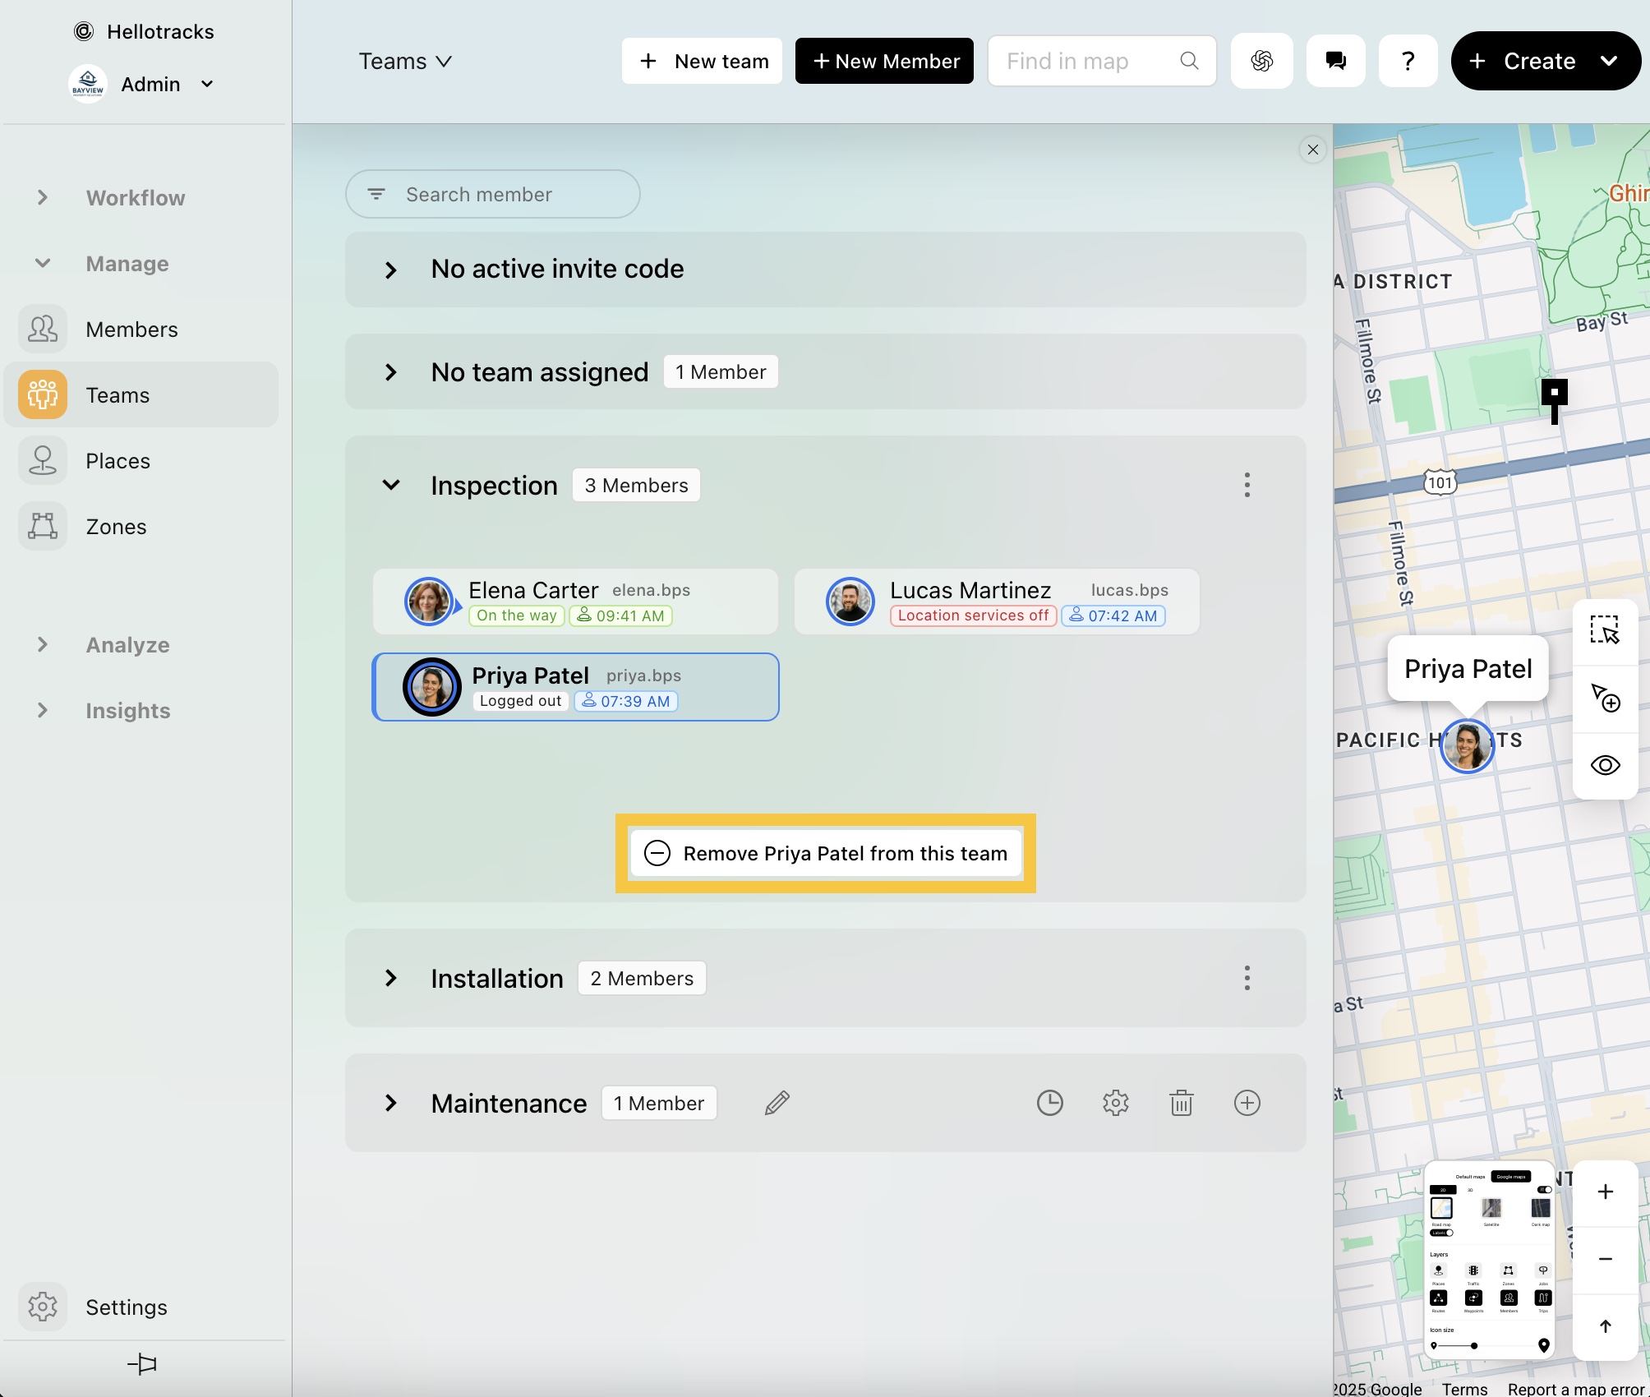Click the add-pointer map tool icon

coord(1604,698)
